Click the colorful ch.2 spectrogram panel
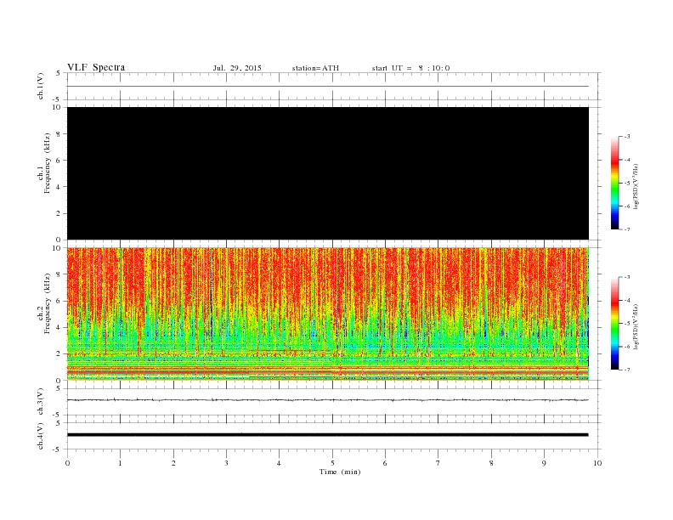Screen dimensions: 673x520 click(328, 314)
